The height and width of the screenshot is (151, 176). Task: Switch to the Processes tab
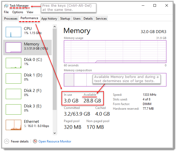(x=11, y=19)
